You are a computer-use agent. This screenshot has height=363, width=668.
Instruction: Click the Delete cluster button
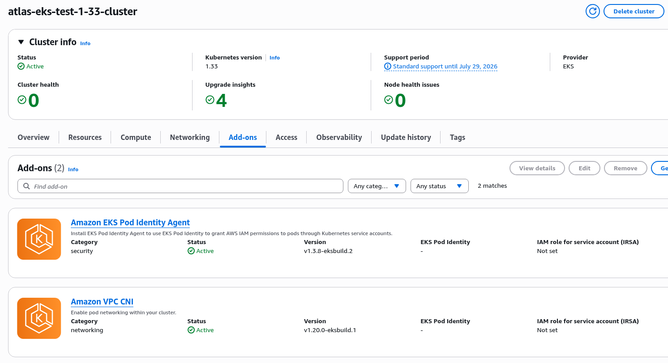point(634,11)
